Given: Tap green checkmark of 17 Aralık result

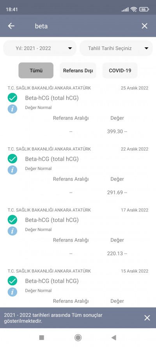Looking at the screenshot, I should [x=12, y=220].
